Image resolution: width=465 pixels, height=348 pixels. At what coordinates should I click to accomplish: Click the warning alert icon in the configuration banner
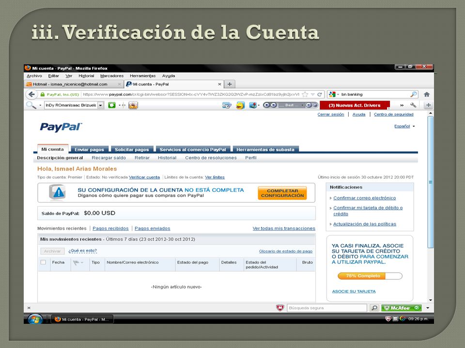pos(57,193)
